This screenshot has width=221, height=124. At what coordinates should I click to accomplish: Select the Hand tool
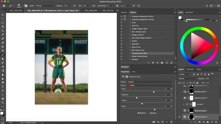tap(2, 99)
